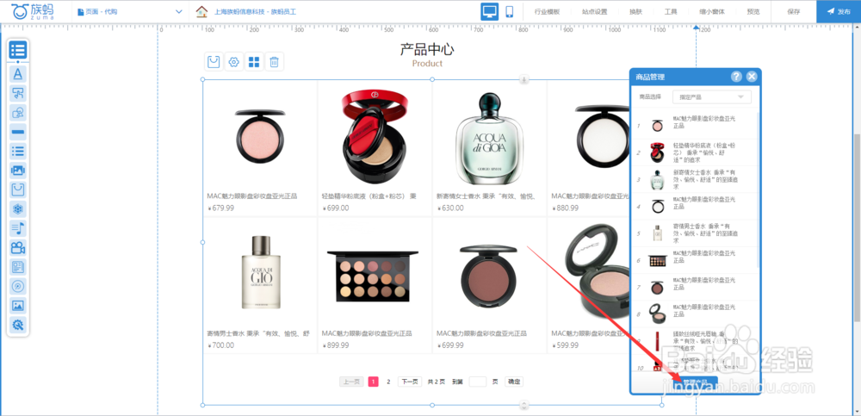Click the price ¥630.00
This screenshot has width=861, height=416.
point(451,208)
